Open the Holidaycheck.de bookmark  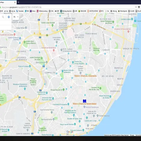66,11
